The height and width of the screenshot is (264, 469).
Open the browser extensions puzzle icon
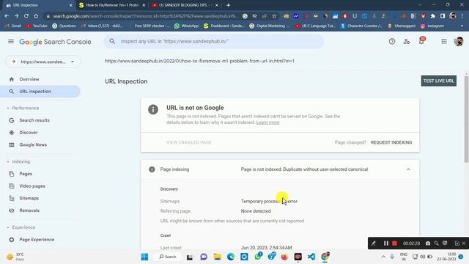(x=433, y=16)
